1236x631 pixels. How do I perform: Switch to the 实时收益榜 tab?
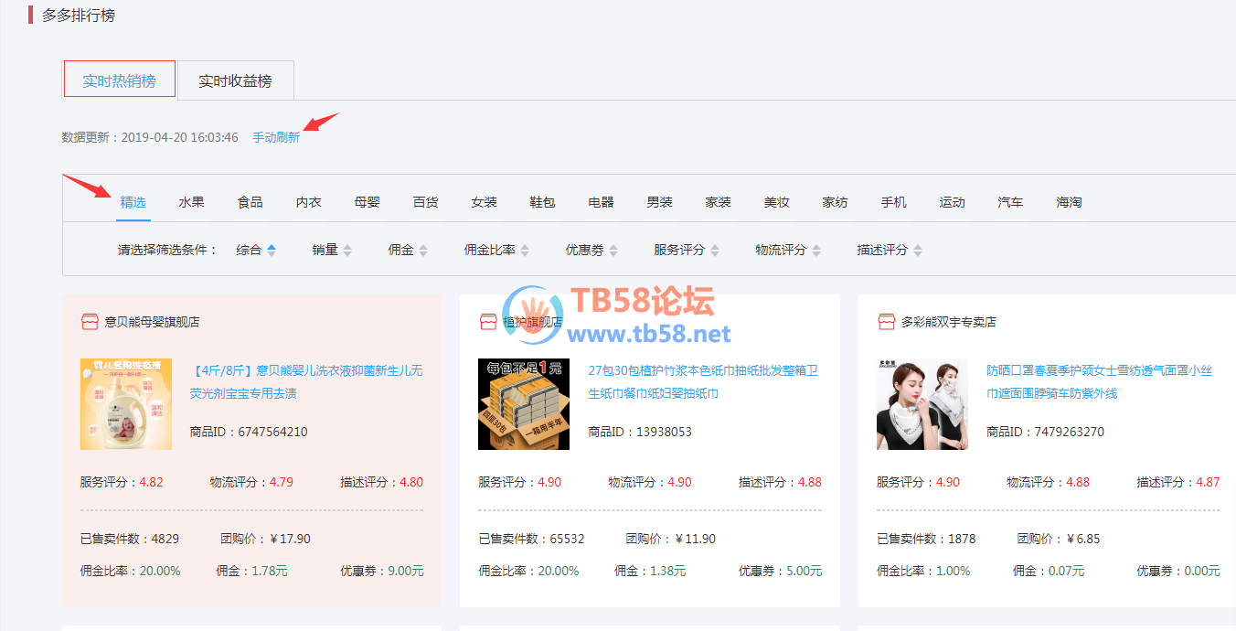tap(235, 80)
